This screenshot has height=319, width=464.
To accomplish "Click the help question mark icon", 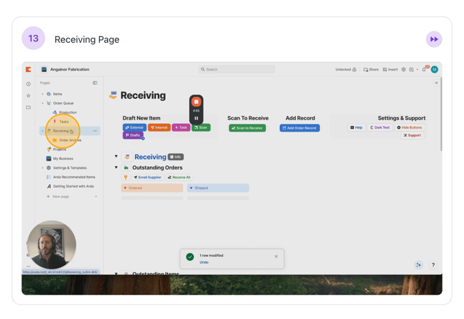I will click(433, 265).
